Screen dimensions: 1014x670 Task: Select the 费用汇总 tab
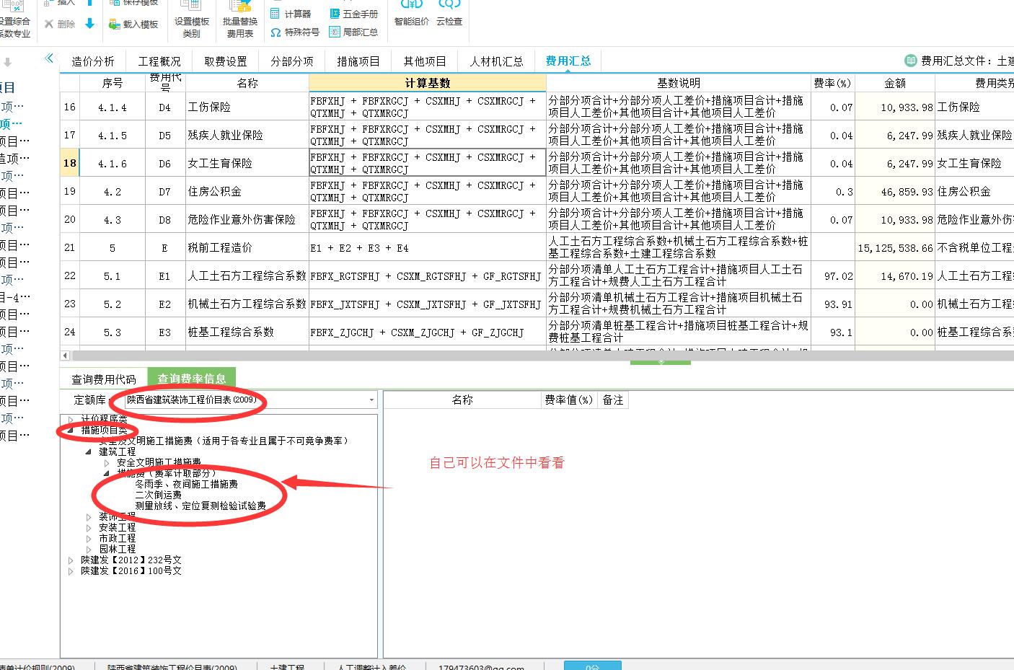568,61
